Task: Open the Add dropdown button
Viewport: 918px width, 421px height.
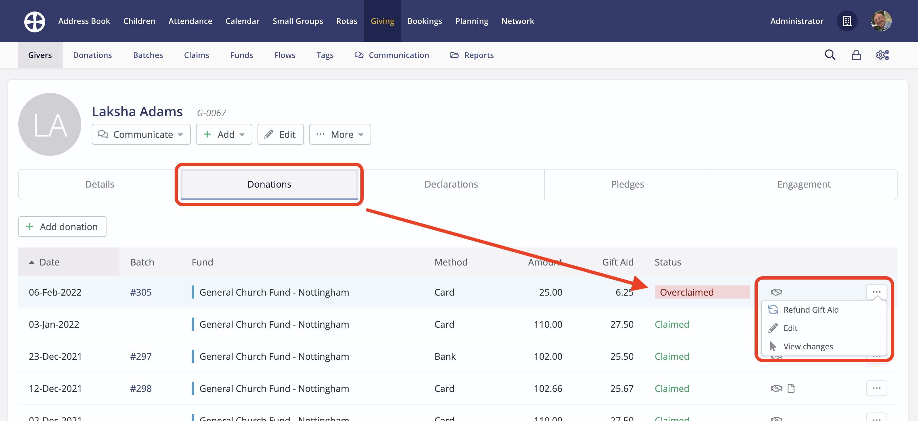Action: pos(224,134)
